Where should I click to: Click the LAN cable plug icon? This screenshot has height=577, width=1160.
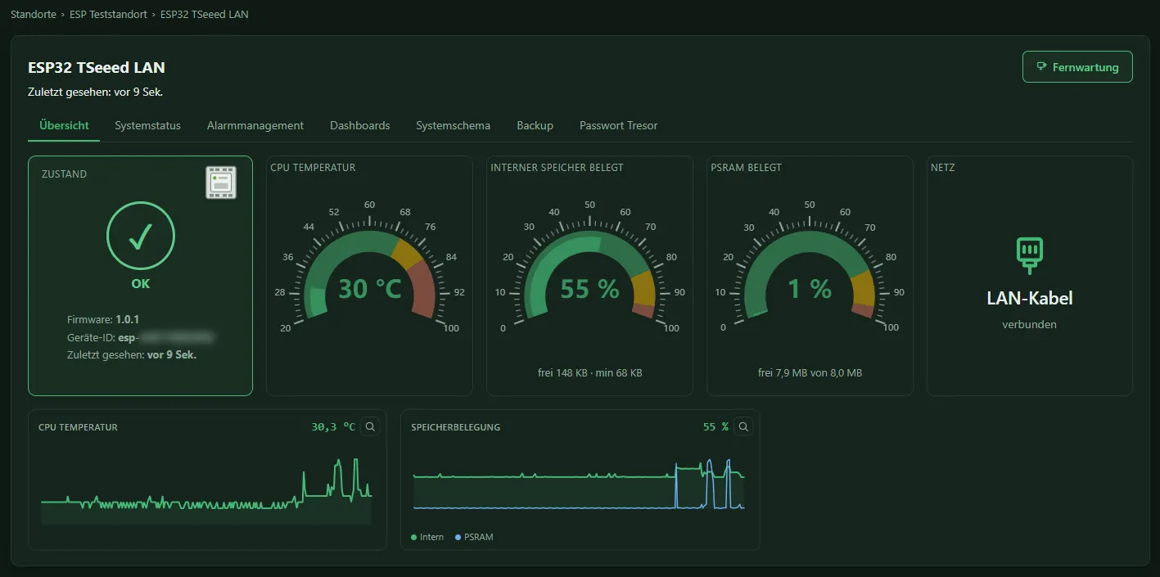coord(1030,255)
